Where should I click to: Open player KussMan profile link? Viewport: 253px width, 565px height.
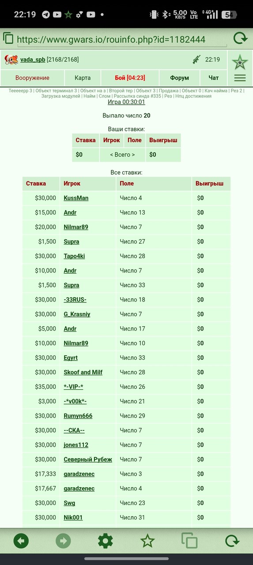pyautogui.click(x=76, y=198)
